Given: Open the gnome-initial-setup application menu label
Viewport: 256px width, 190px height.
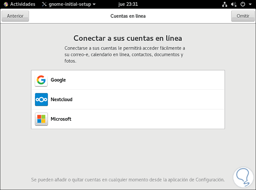Looking at the screenshot, I should click(70, 4).
